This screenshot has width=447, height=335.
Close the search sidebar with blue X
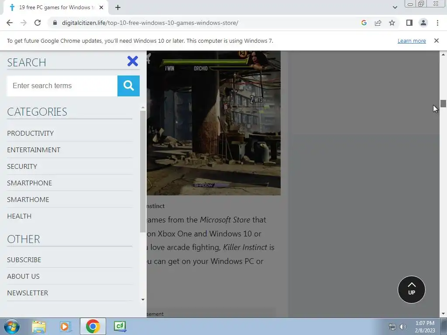coord(133,61)
